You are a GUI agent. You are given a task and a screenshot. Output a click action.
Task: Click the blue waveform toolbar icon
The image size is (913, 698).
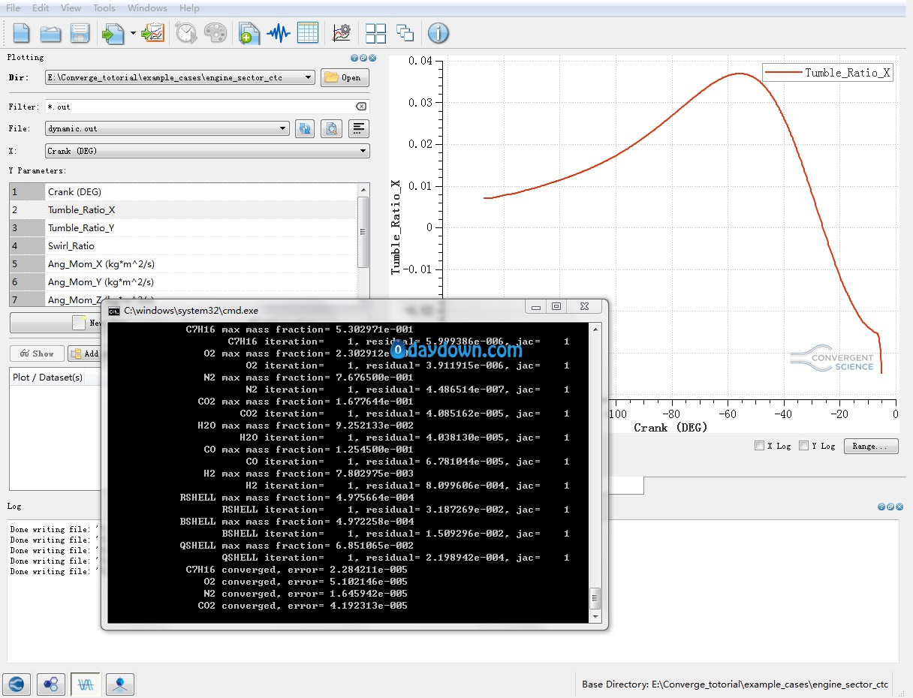click(x=279, y=33)
